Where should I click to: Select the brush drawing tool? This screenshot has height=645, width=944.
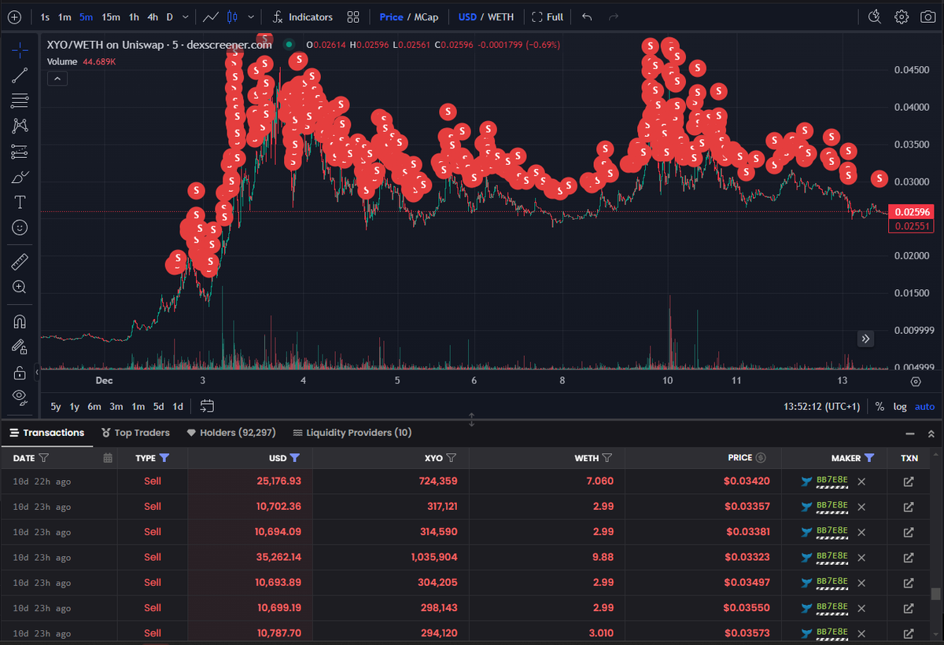point(20,177)
